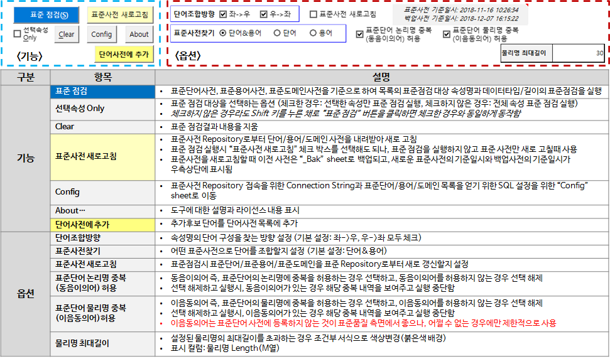This screenshot has height=359, width=610.
Task: Select the 구분 header cell
Action: coord(25,77)
